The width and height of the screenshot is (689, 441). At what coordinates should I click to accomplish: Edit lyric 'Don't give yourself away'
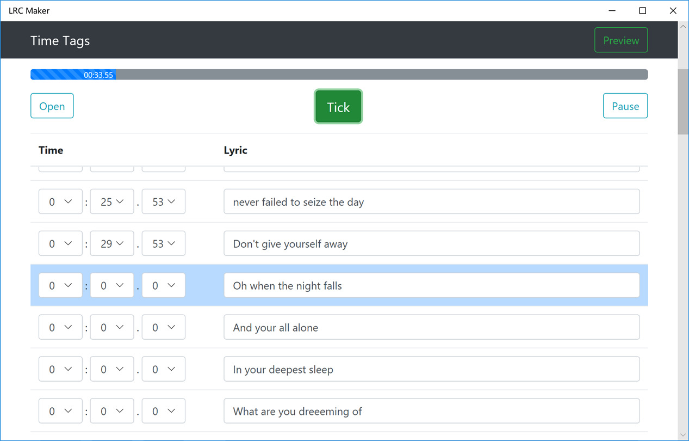(432, 243)
